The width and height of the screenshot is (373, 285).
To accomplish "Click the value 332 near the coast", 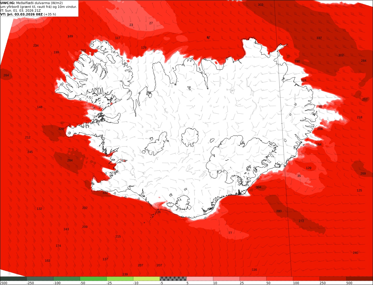I will point(105,193).
